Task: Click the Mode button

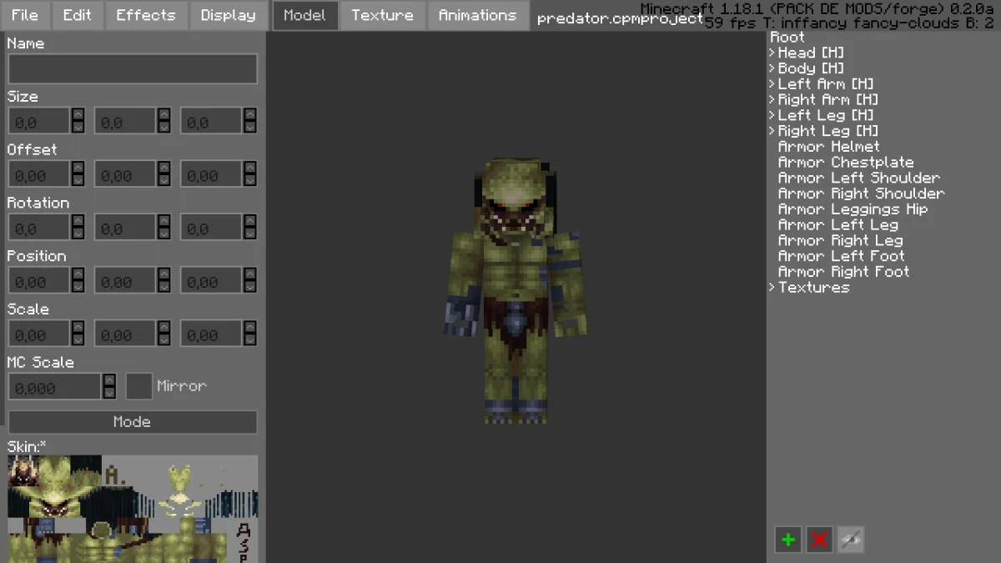Action: click(133, 422)
